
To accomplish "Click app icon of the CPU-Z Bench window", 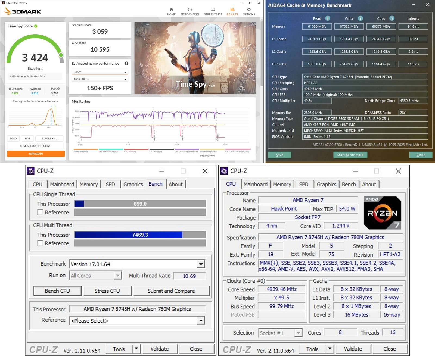I will coord(31,171).
